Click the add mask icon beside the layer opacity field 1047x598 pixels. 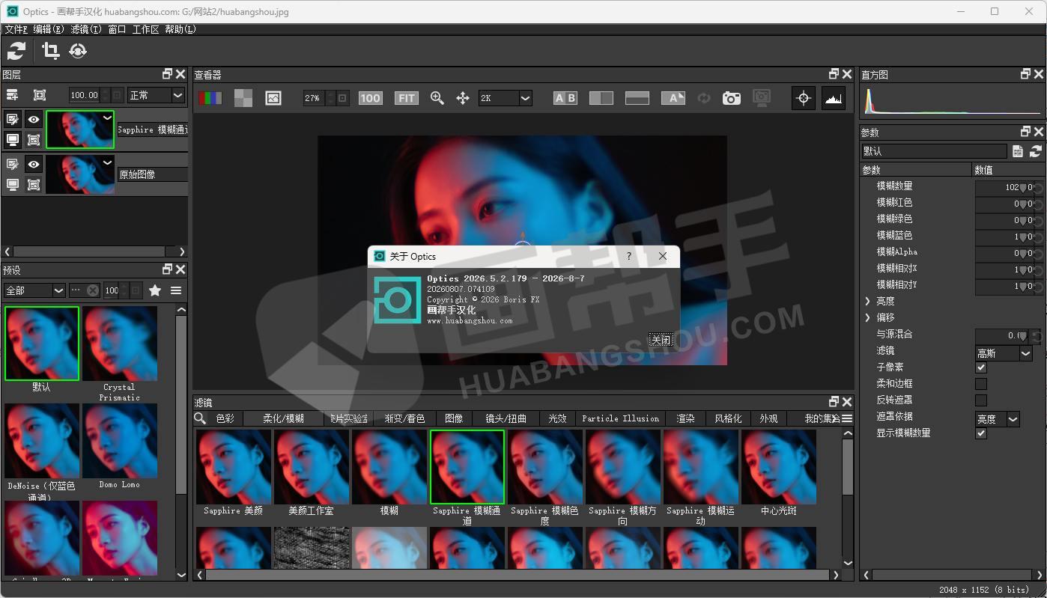click(x=40, y=95)
